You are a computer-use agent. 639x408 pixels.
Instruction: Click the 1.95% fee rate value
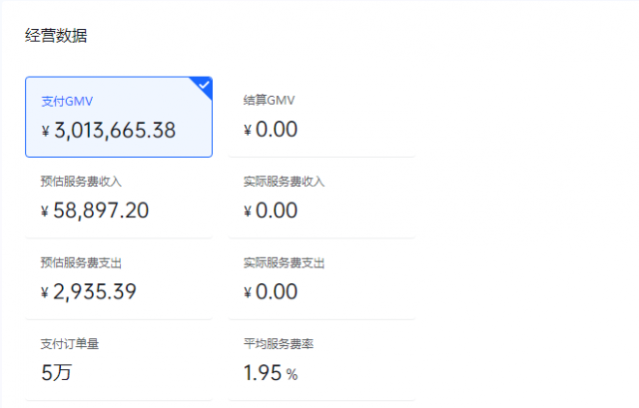tap(270, 373)
